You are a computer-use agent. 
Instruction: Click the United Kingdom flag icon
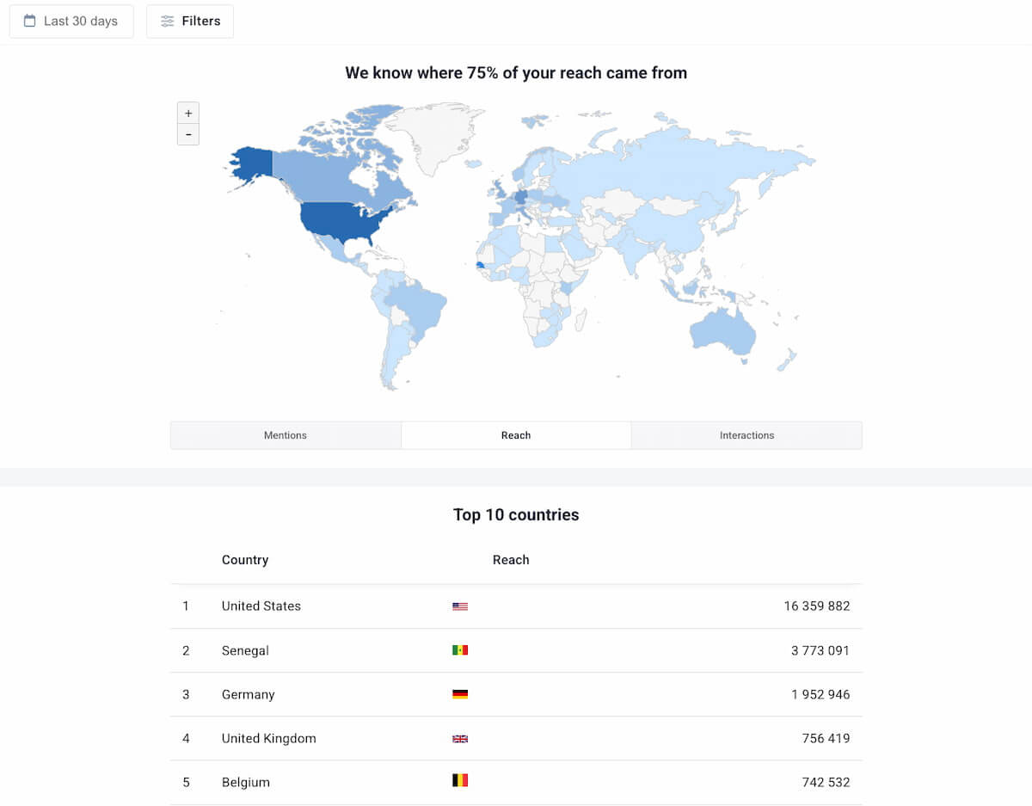coord(459,738)
